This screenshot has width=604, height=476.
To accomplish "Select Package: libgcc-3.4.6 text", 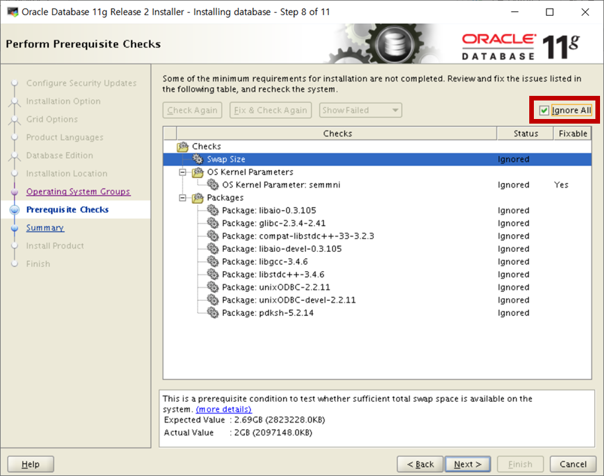I will (x=265, y=262).
